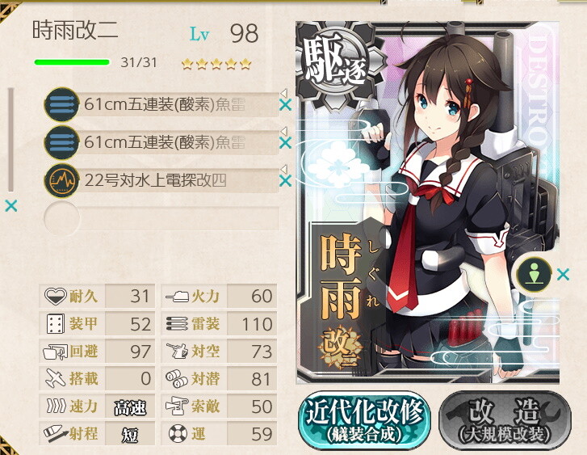Select the empty fourth equipment slot

click(161, 218)
